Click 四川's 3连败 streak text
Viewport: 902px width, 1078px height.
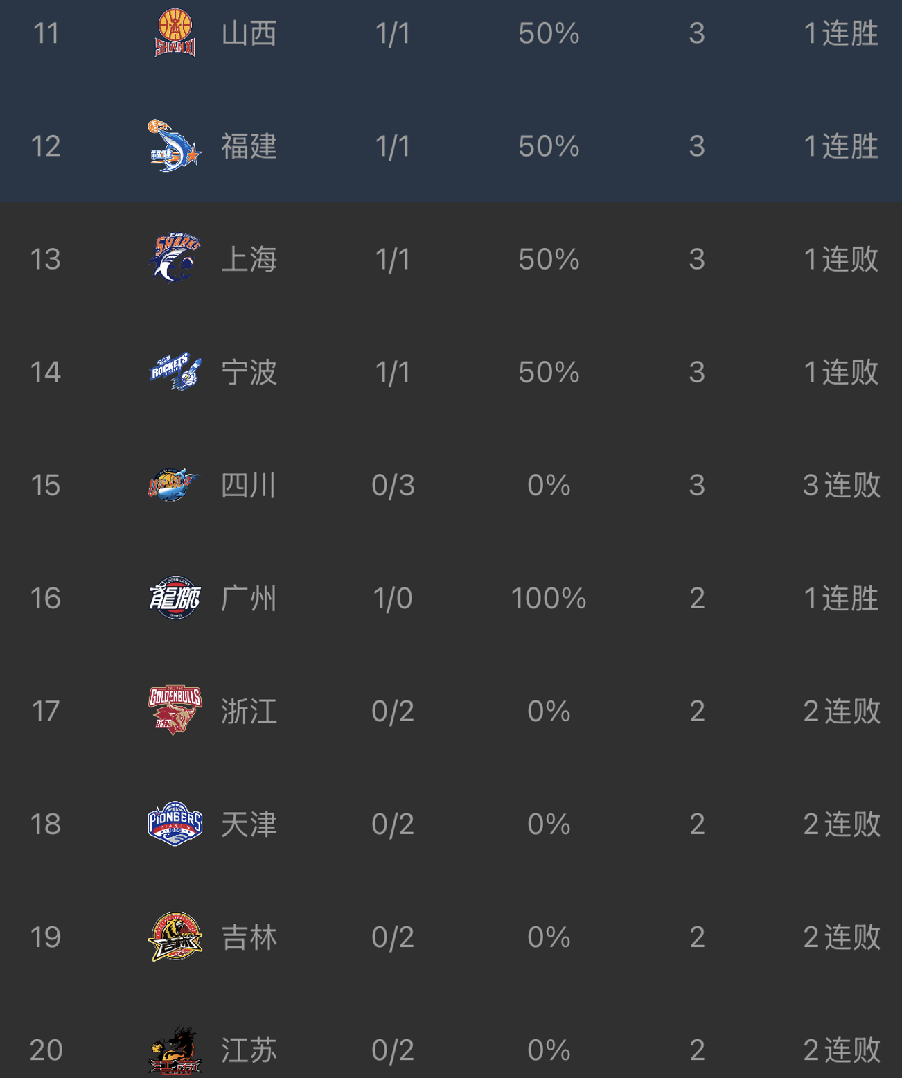(841, 485)
